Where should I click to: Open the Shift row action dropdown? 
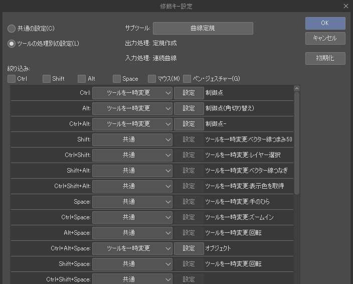coord(132,139)
